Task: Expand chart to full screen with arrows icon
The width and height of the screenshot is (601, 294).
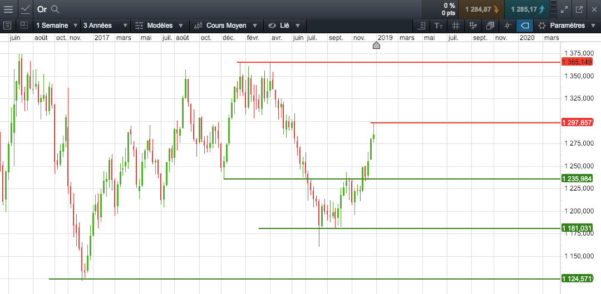Action: [x=564, y=9]
